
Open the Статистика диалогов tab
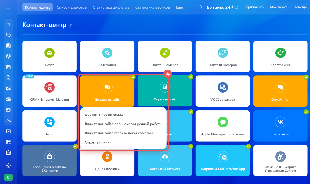111,7
